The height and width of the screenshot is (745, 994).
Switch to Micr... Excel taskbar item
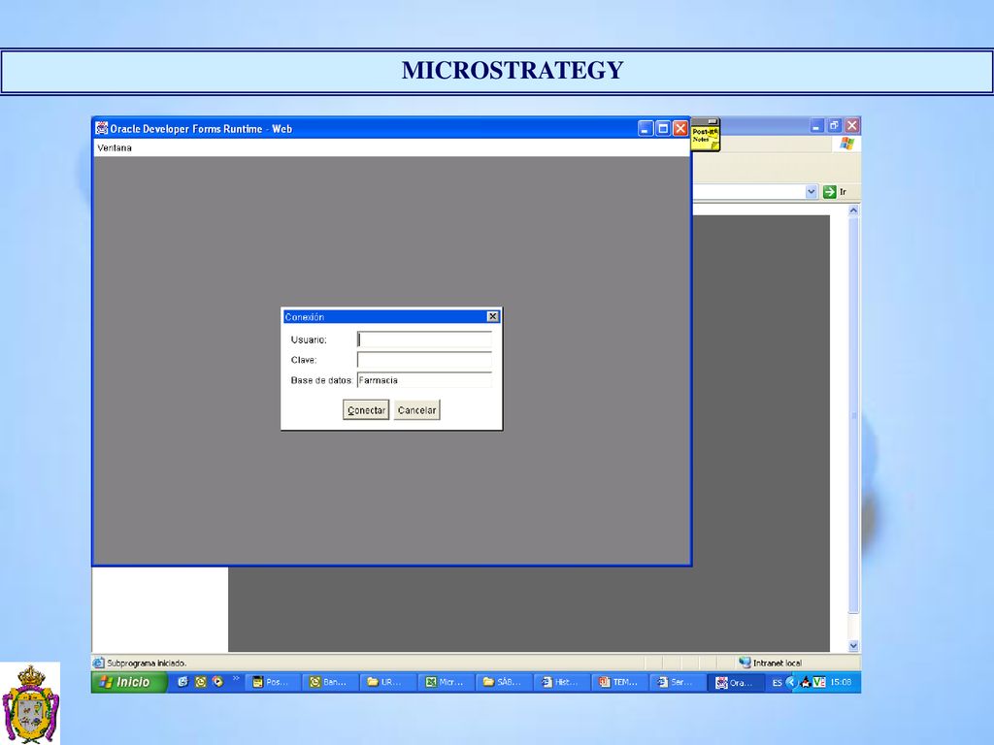(x=445, y=682)
